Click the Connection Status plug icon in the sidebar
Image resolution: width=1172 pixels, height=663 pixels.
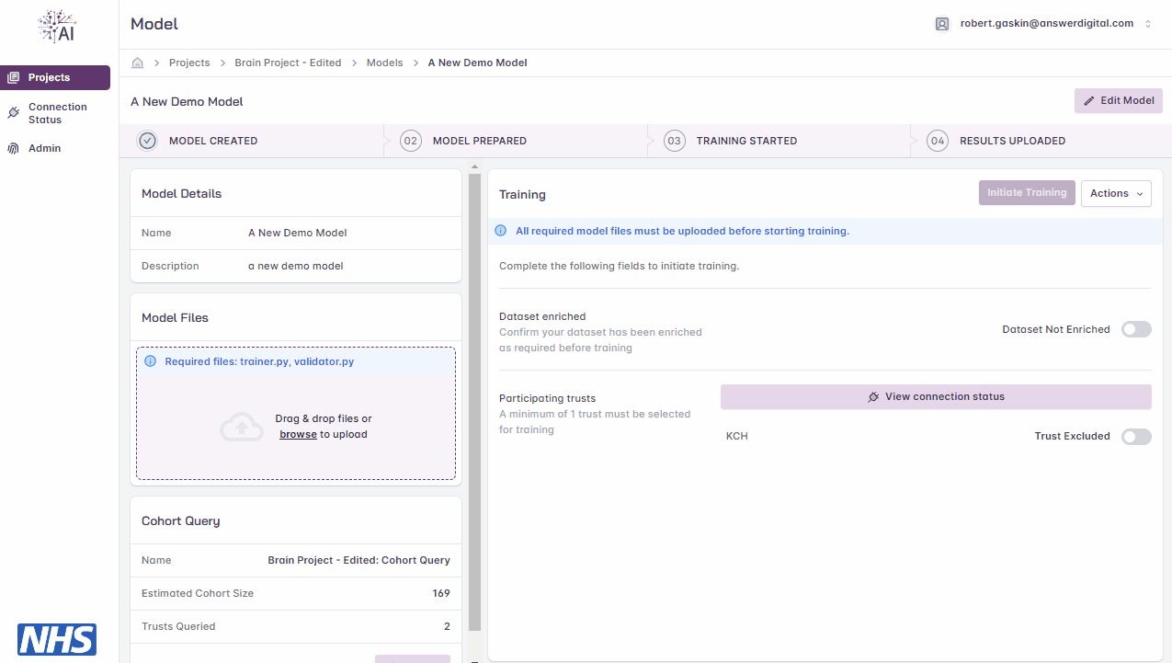[13, 113]
